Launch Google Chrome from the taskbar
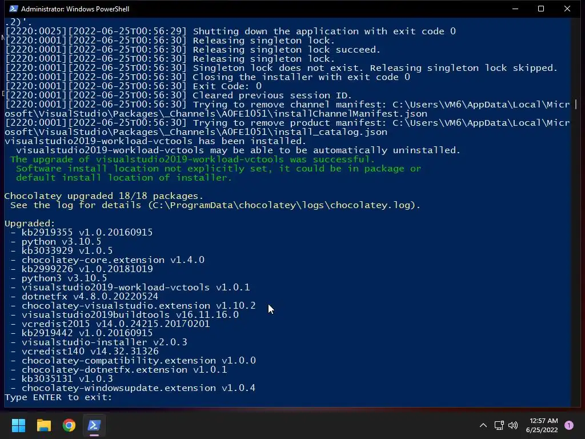The width and height of the screenshot is (585, 439). click(69, 425)
